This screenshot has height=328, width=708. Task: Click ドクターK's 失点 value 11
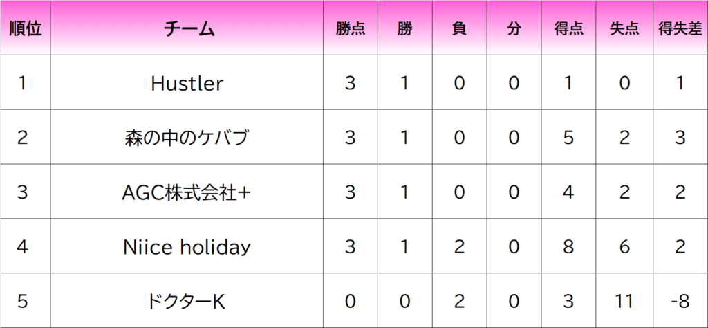coord(624,301)
